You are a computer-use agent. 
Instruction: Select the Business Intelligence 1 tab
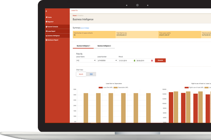click(83, 46)
